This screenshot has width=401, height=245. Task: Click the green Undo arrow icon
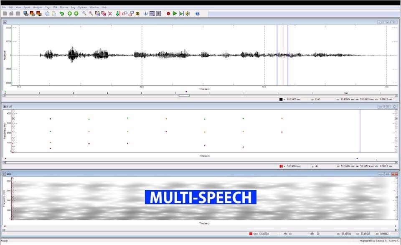[x=62, y=13]
